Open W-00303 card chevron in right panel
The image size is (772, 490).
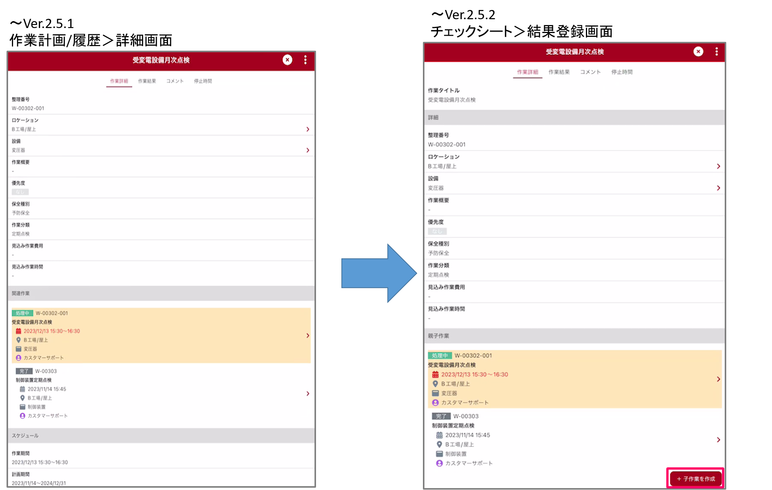[718, 440]
